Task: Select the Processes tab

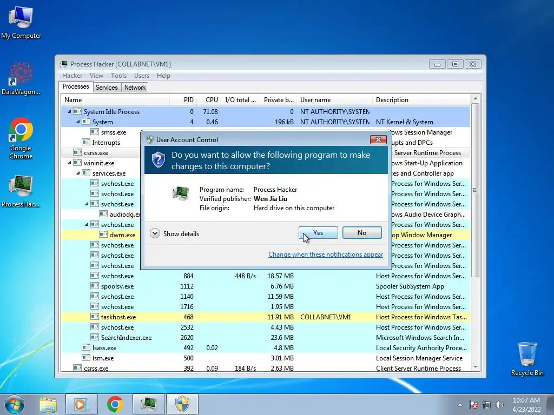Action: coord(76,86)
